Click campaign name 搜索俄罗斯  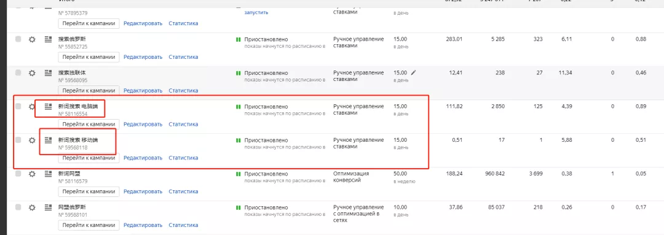(72, 39)
